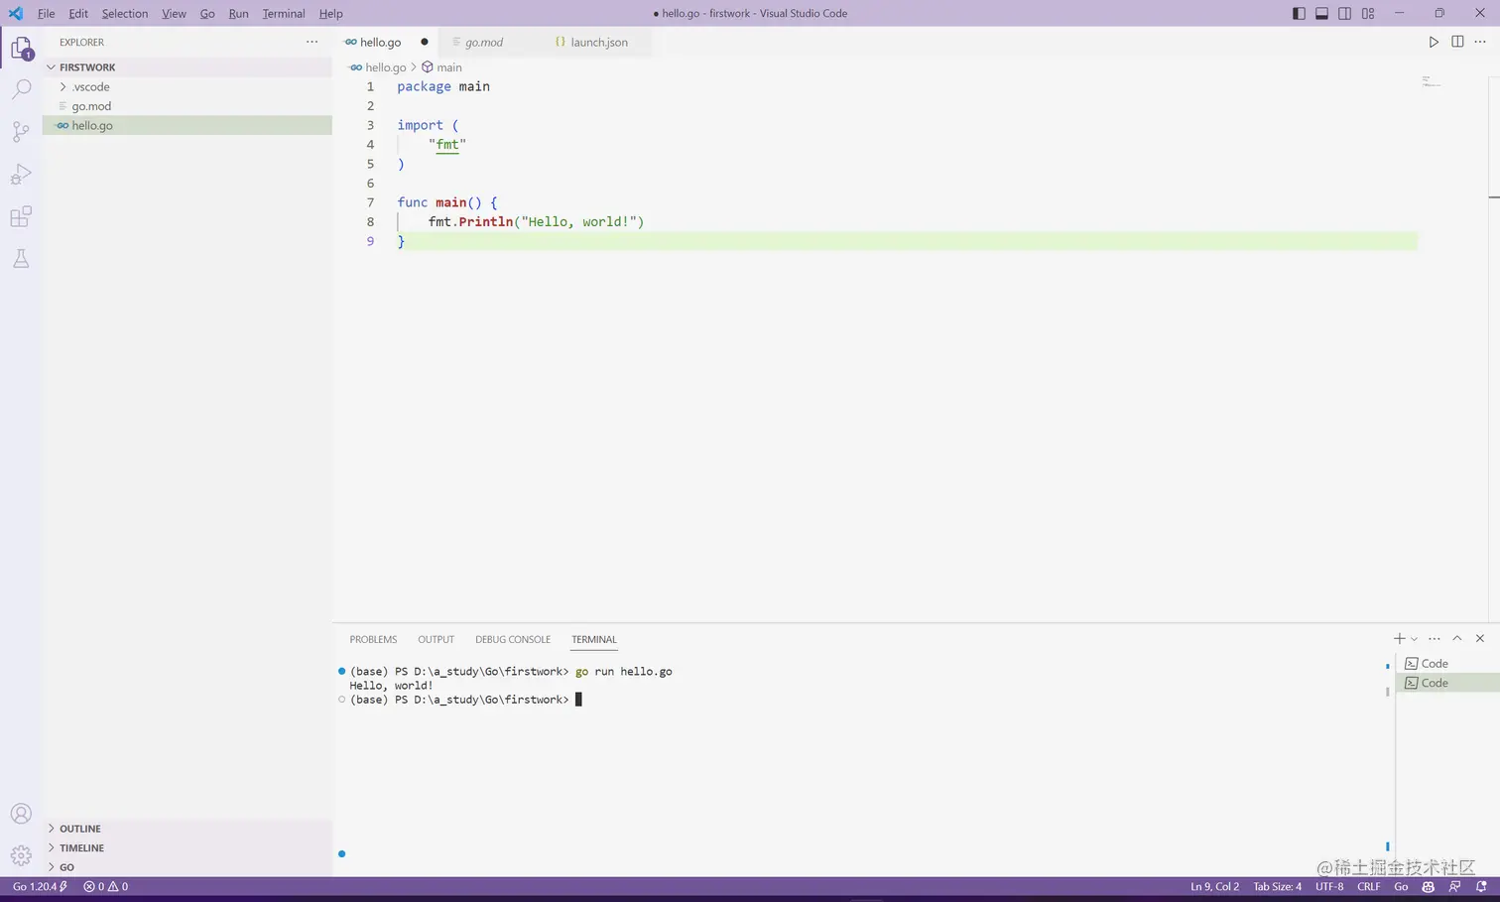Open the Accounts icon in activity bar
The width and height of the screenshot is (1500, 902).
click(x=21, y=814)
